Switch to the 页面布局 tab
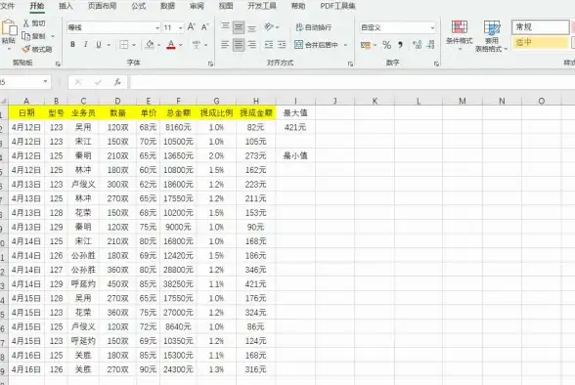 click(x=102, y=6)
